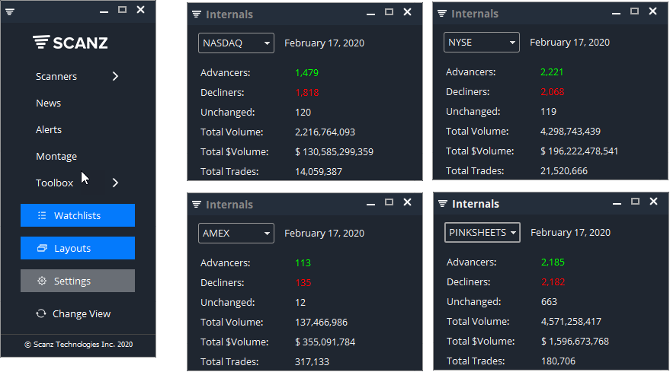Click AMEX decliners value 135
This screenshot has height=372, width=670.
(x=303, y=283)
